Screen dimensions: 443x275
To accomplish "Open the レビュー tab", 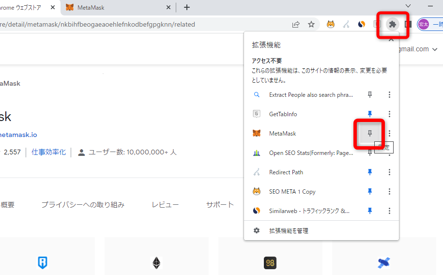I will (165, 205).
